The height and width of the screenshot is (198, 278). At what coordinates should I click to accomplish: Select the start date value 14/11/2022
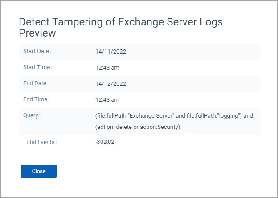coord(110,52)
